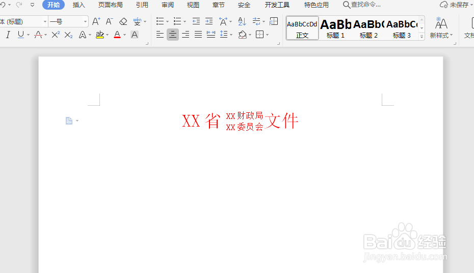
Task: Click the text effects outlined A icon
Action: point(82,35)
